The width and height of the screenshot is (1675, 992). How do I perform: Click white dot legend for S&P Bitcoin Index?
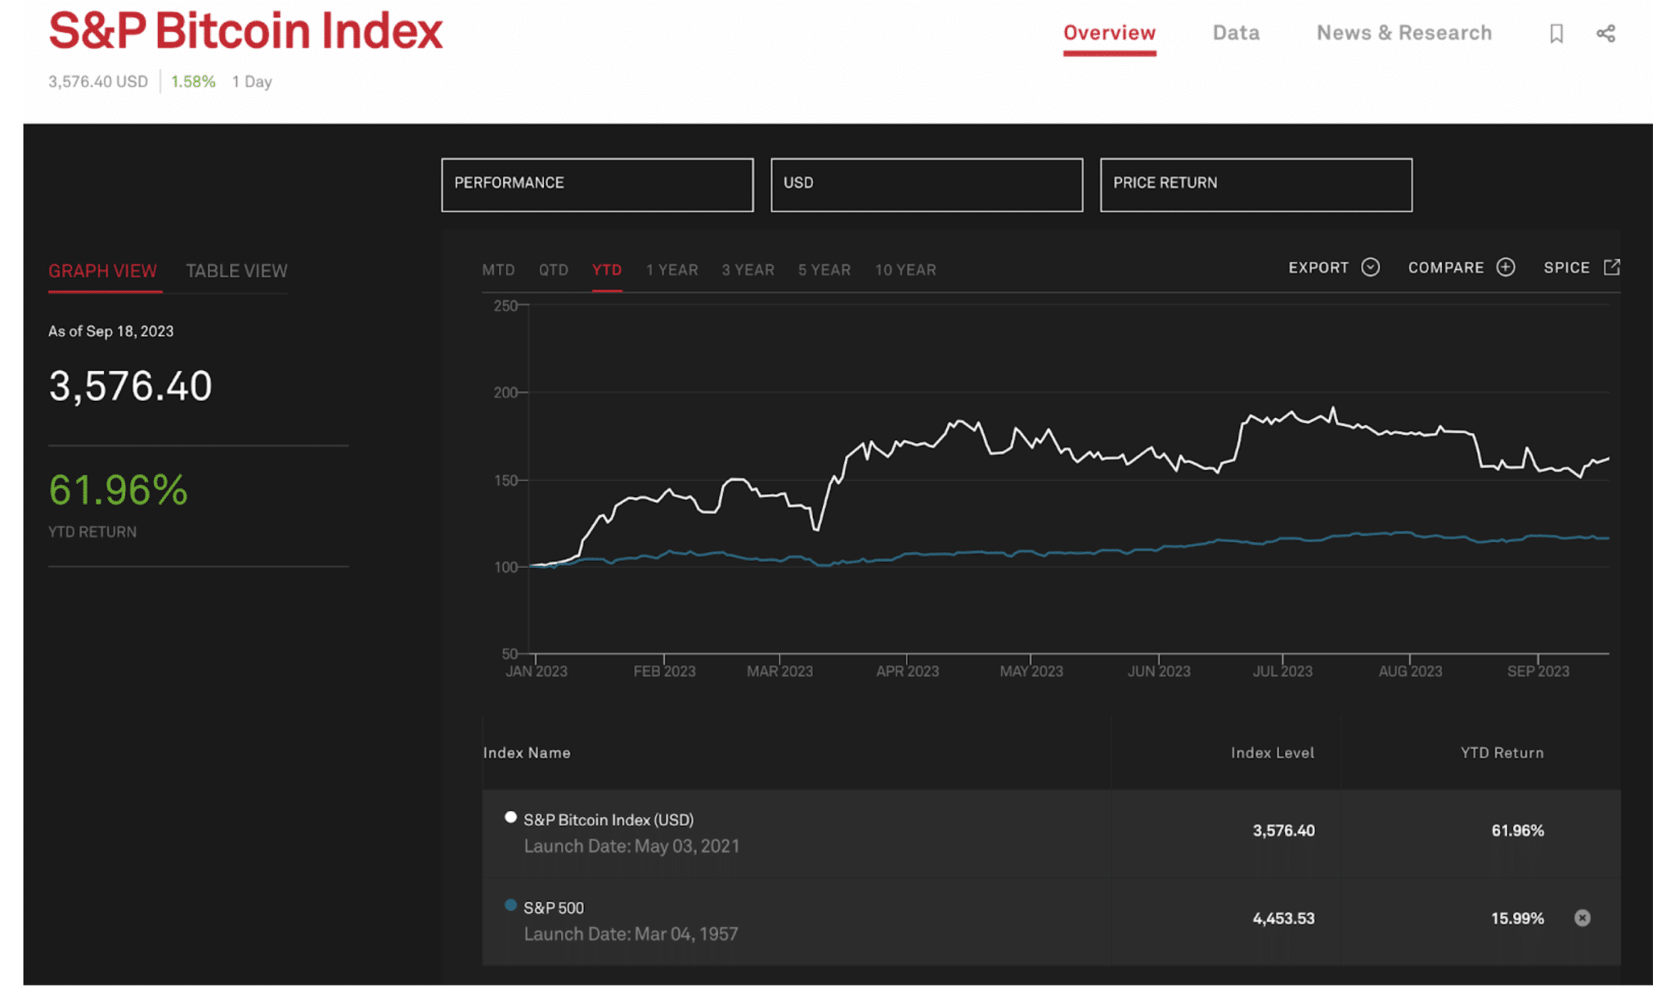[x=510, y=817]
